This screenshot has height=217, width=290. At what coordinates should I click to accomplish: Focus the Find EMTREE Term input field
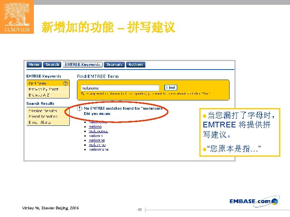tap(120, 88)
